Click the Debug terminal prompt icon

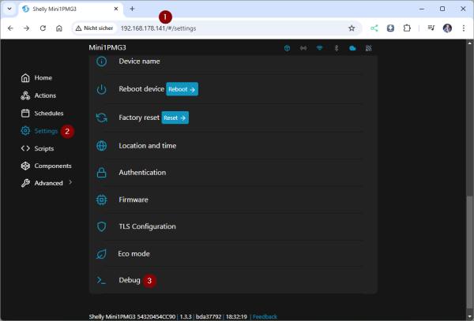(101, 280)
